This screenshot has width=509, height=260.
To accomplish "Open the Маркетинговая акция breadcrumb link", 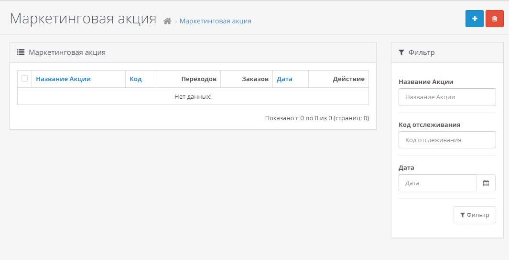I will click(215, 21).
